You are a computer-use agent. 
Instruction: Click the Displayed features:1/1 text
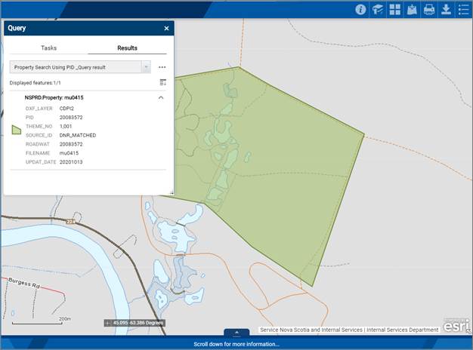[x=35, y=83]
